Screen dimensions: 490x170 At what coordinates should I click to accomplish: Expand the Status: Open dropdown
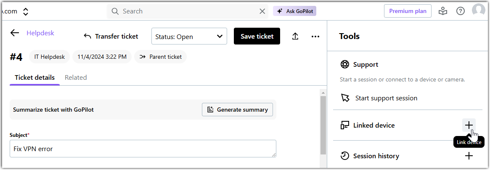[189, 37]
